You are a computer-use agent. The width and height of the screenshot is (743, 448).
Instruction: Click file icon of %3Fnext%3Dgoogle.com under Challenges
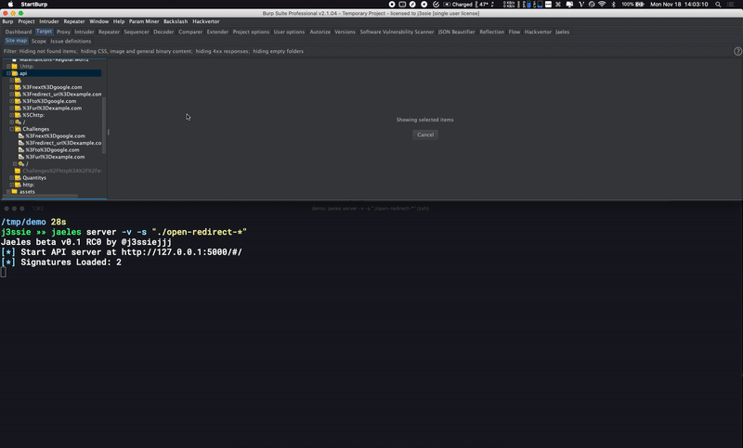[20, 135]
